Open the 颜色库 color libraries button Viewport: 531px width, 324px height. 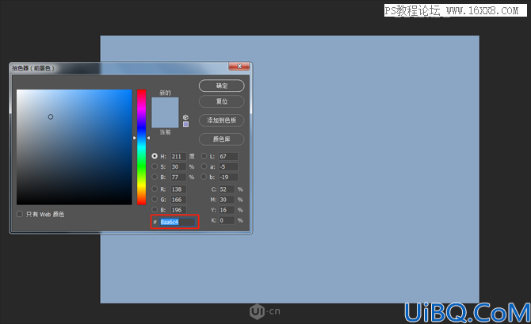(221, 139)
